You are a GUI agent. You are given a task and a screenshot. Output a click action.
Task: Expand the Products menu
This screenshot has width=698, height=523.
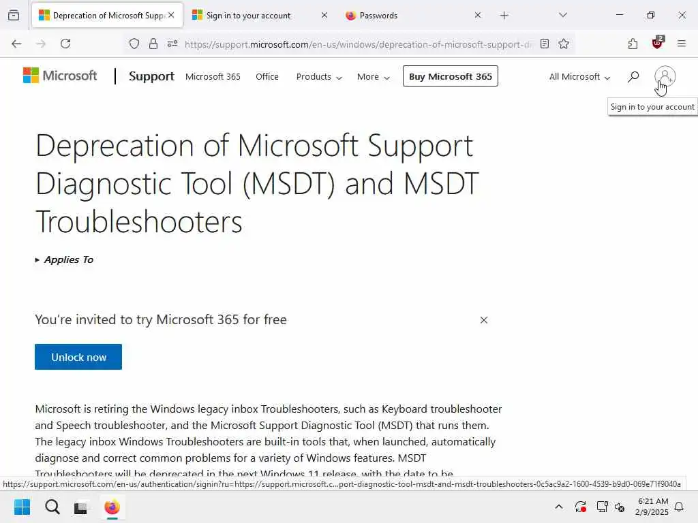point(319,76)
